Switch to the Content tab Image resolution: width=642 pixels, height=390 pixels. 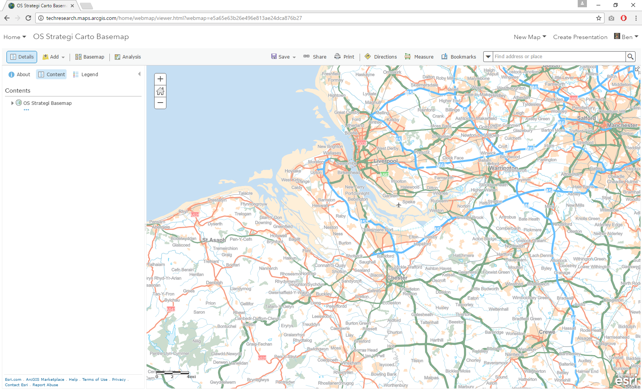click(51, 74)
